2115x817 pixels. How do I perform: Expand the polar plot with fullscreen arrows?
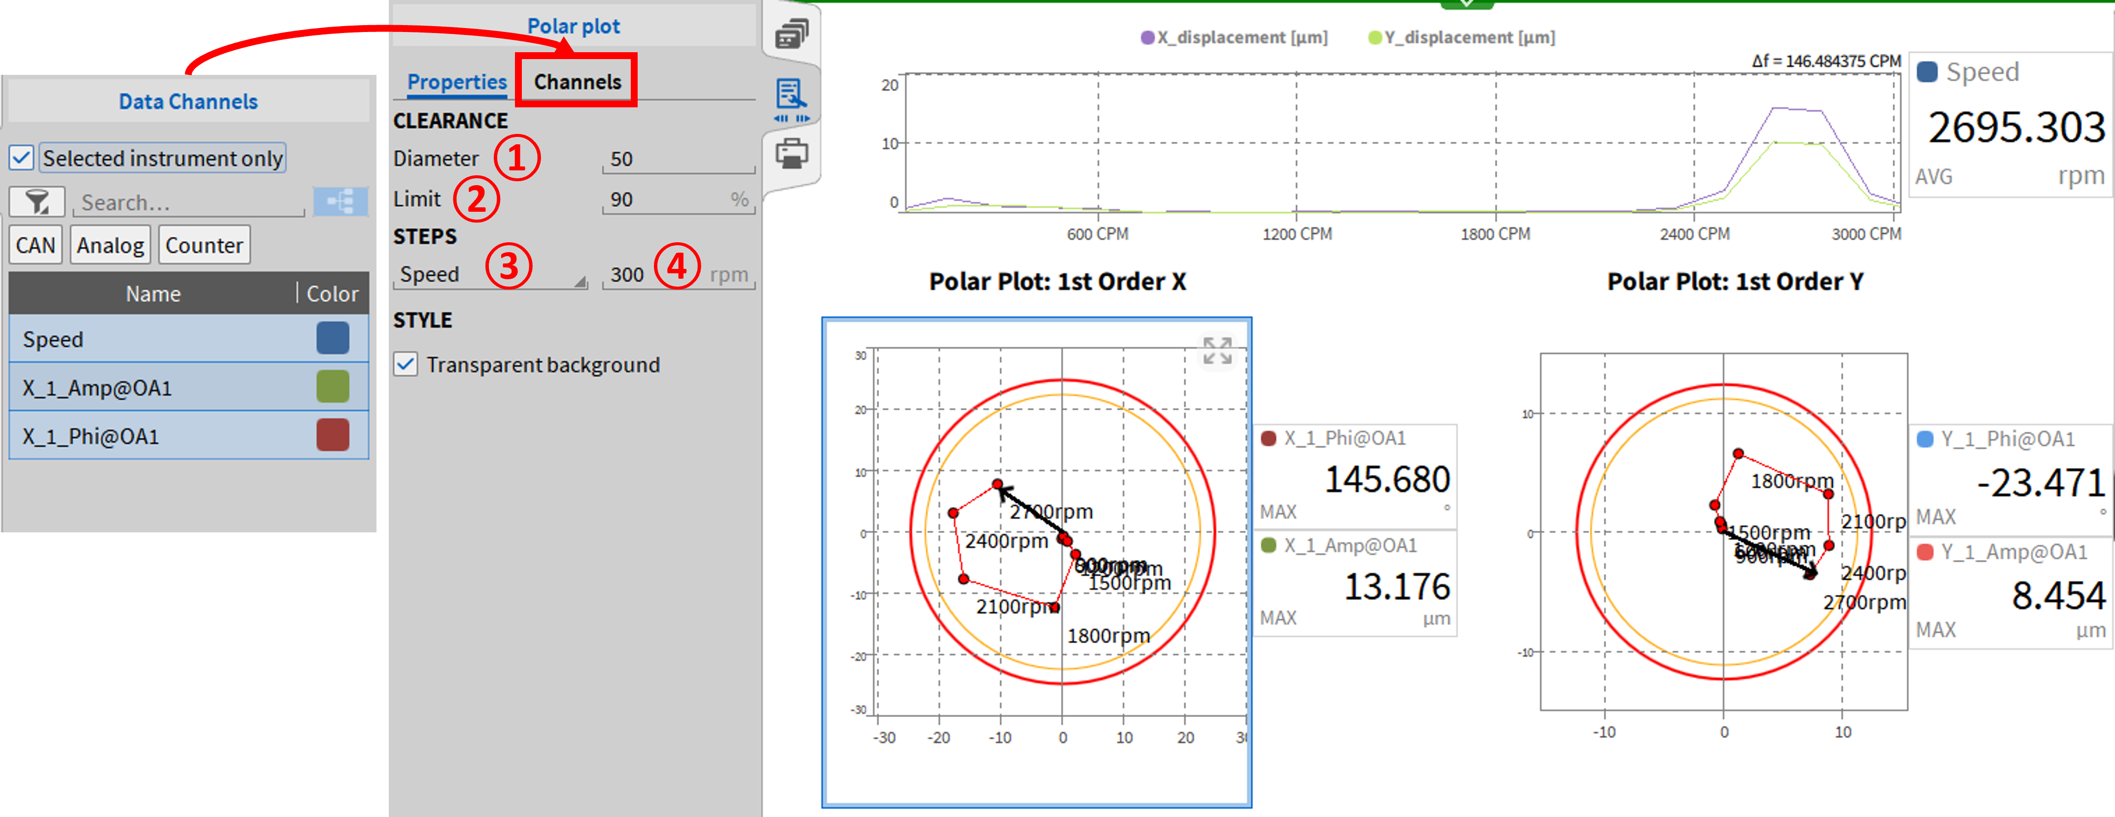coord(1218,351)
